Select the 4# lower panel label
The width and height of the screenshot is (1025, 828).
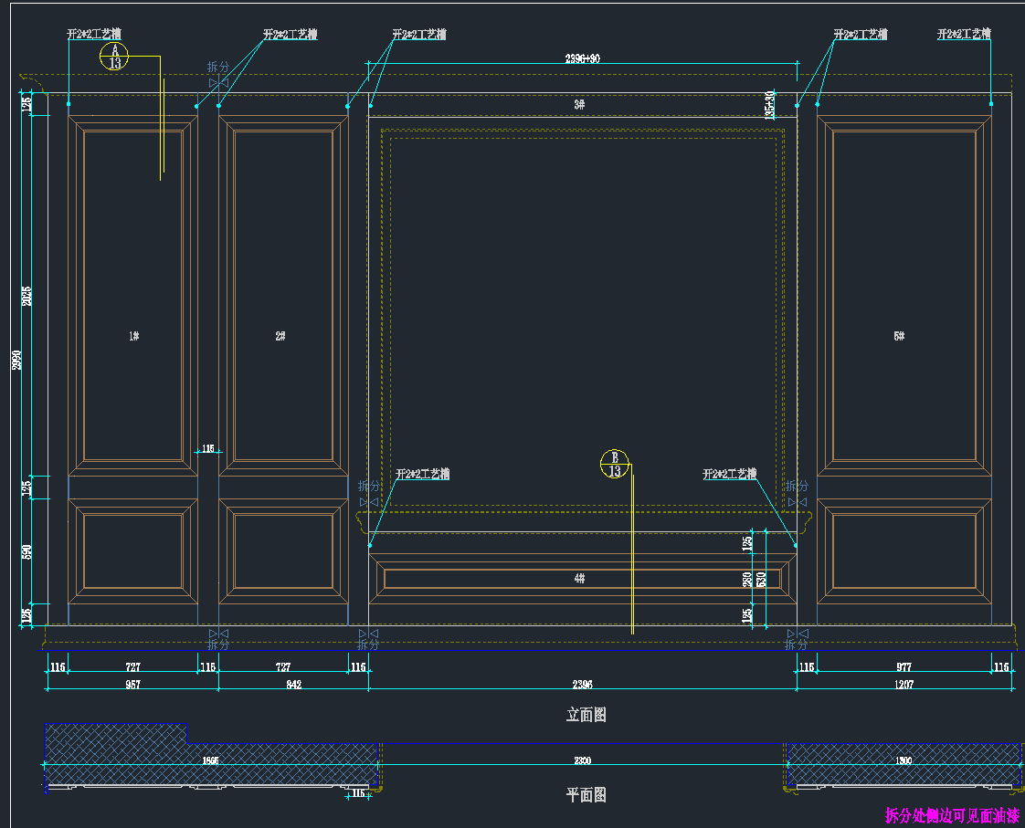[579, 578]
